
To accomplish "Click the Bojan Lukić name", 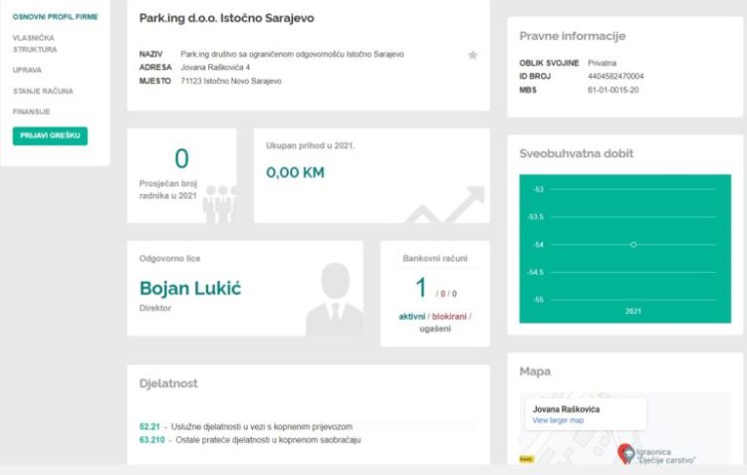I will pos(190,288).
